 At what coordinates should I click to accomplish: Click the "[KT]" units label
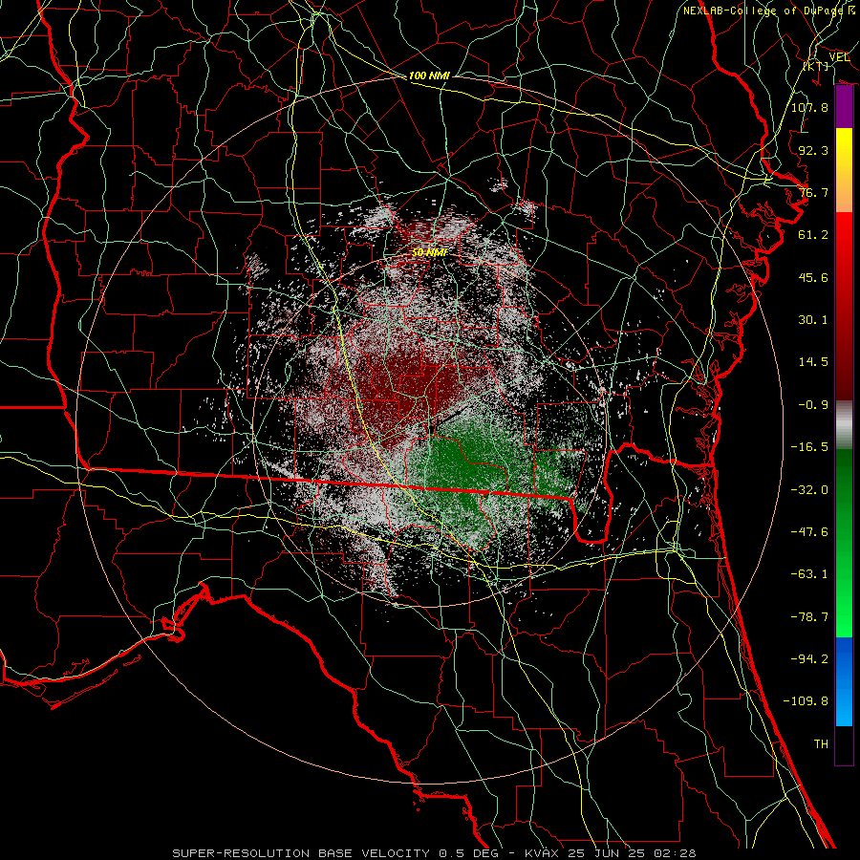tap(816, 66)
